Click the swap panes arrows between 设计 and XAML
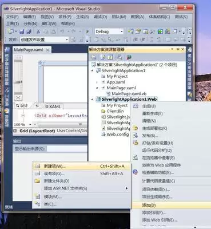 pos(37,106)
